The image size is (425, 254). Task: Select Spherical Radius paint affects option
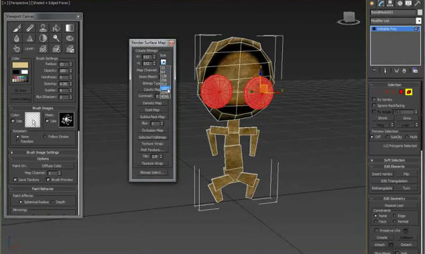tap(21, 202)
